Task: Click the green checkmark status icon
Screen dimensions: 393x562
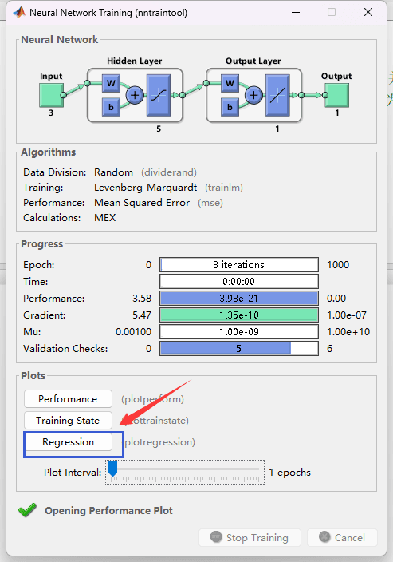Action: click(28, 509)
